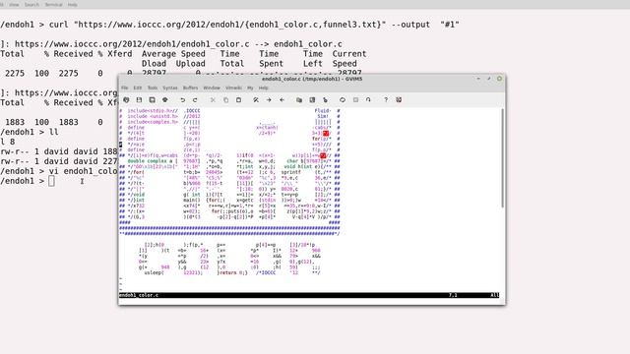This screenshot has width=630, height=354.
Task: Click the Help question mark icon in GVim
Action: tap(386, 100)
